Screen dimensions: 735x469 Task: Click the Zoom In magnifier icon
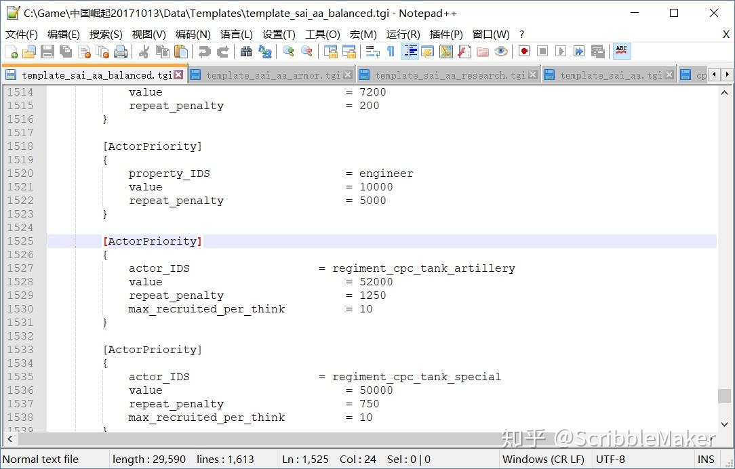pyautogui.click(x=288, y=52)
